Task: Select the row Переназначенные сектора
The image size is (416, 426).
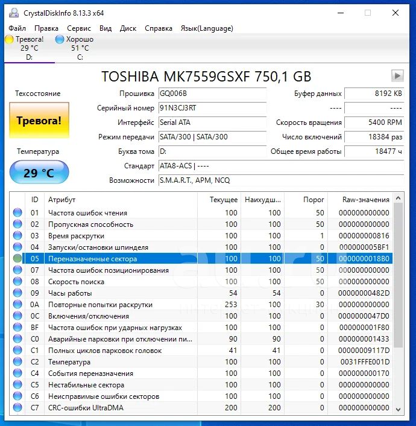Action: (201, 258)
